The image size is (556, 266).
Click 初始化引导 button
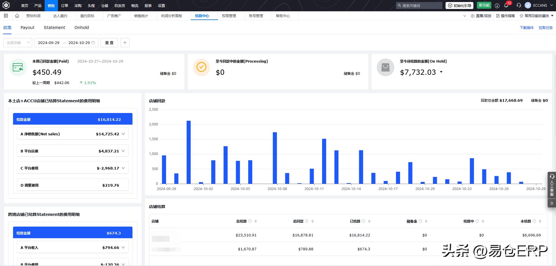tap(459, 6)
